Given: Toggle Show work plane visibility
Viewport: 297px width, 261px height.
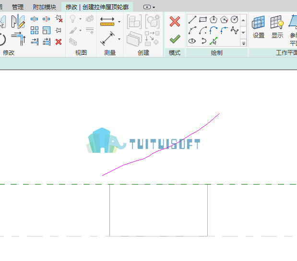Looking at the screenshot, I should [x=277, y=27].
